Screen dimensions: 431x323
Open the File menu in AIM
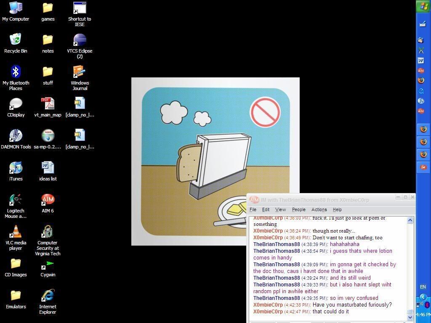253,209
